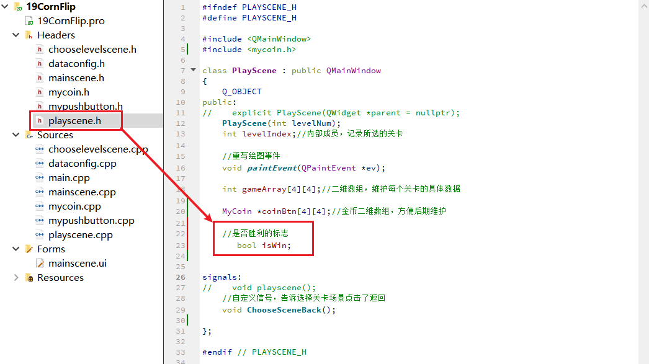This screenshot has height=364, width=649.
Task: Click the chooselevelscene.h header icon
Action: [x=40, y=50]
